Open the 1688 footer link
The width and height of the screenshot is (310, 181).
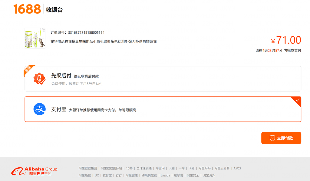(x=129, y=168)
